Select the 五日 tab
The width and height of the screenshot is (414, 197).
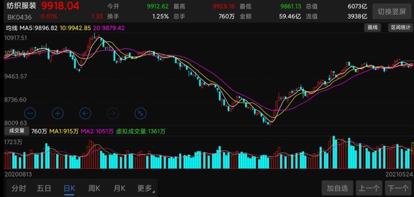click(44, 188)
